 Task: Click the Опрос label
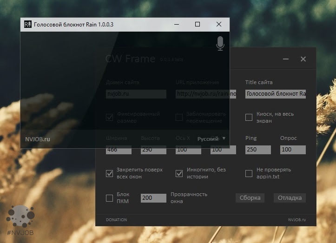click(x=289, y=138)
